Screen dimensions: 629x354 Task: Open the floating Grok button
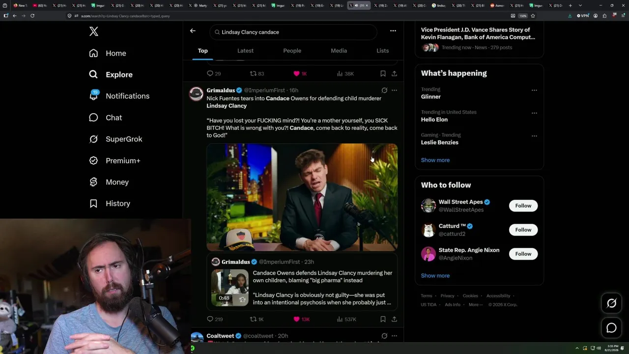[611, 303]
